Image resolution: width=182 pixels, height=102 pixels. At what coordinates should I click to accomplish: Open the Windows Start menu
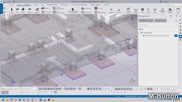[3, 100]
